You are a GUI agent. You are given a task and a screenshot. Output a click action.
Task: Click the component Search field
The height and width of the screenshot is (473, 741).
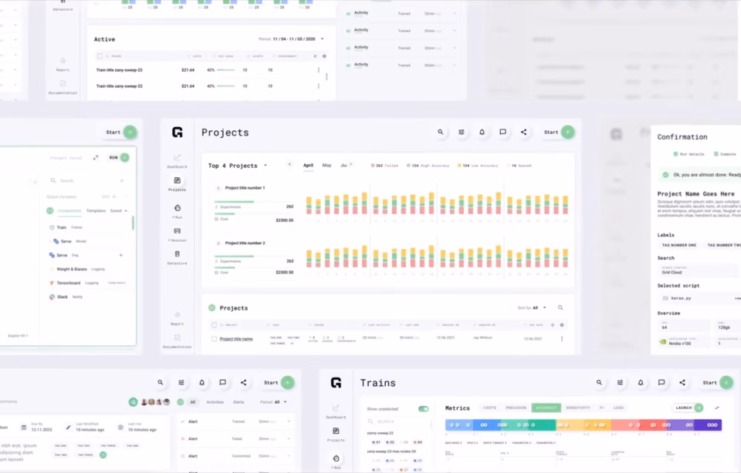coord(87,180)
